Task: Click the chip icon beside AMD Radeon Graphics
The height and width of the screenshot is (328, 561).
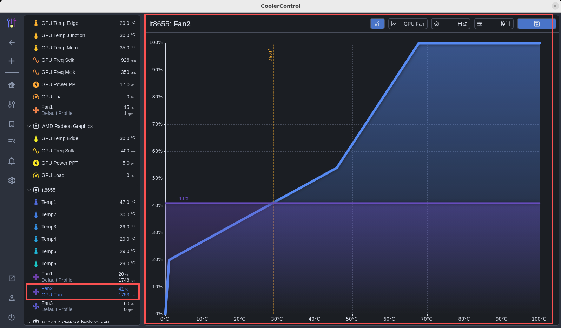Action: click(36, 126)
